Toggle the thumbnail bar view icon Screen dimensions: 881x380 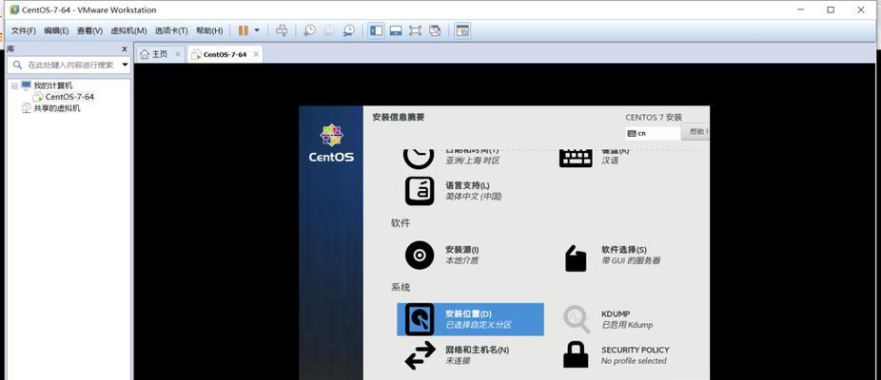click(396, 30)
